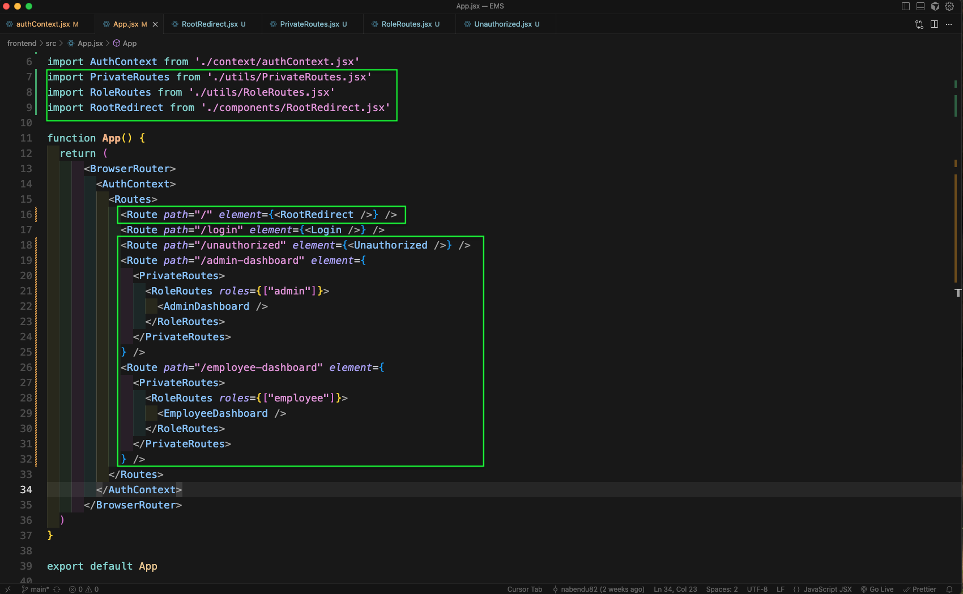Change indentation with Spaces: 2

[722, 589]
